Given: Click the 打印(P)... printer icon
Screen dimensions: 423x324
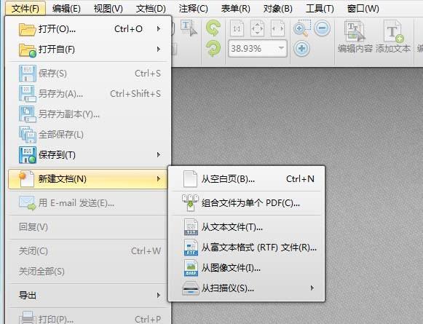Looking at the screenshot, I should (27, 317).
